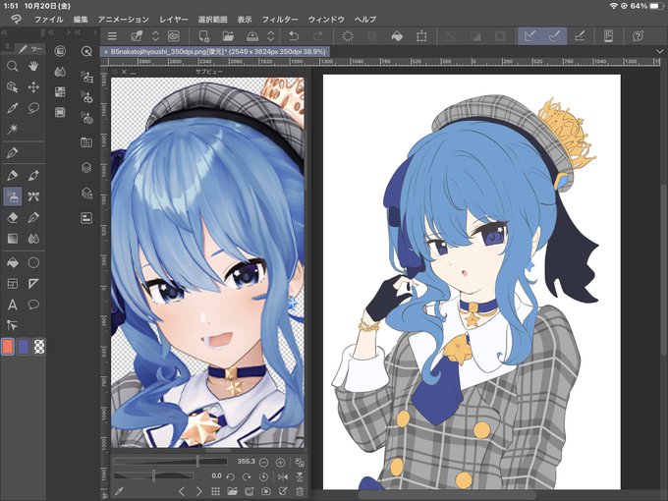The image size is (668, 501).
Task: Select the highlighted Airbrush tool
Action: pyautogui.click(x=13, y=196)
